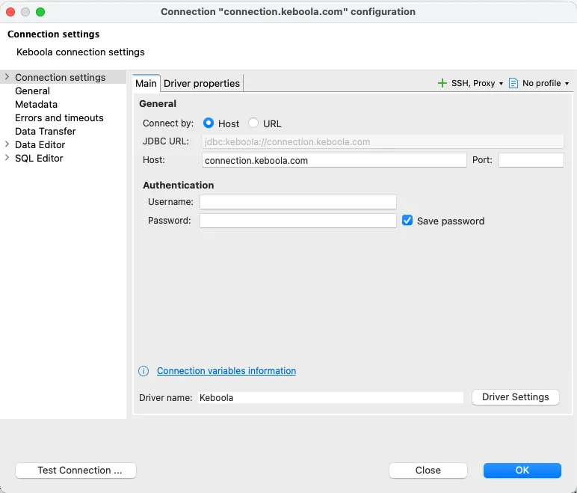Click the info icon beside connection variables
This screenshot has width=577, height=493.
pos(144,371)
